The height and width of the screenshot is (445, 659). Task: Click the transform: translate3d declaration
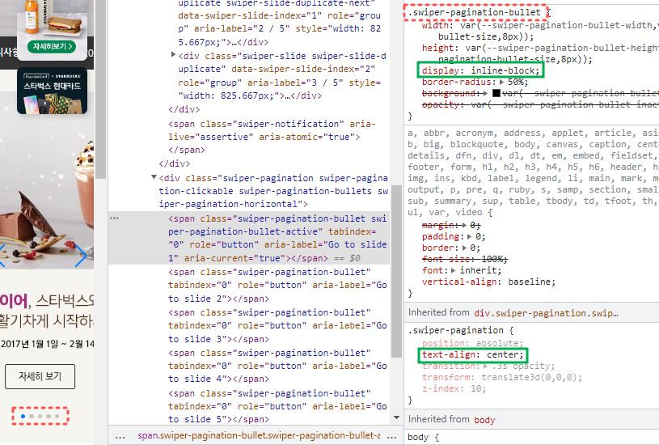(x=502, y=377)
